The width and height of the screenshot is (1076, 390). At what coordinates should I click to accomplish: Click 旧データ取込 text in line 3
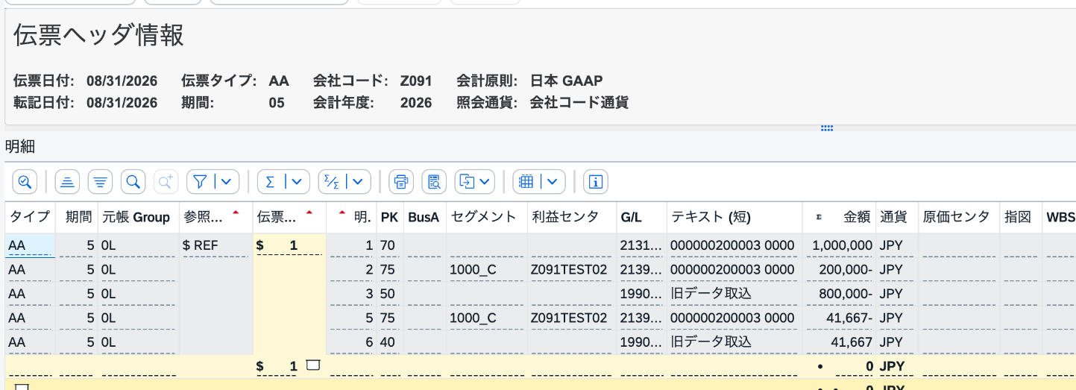734,294
